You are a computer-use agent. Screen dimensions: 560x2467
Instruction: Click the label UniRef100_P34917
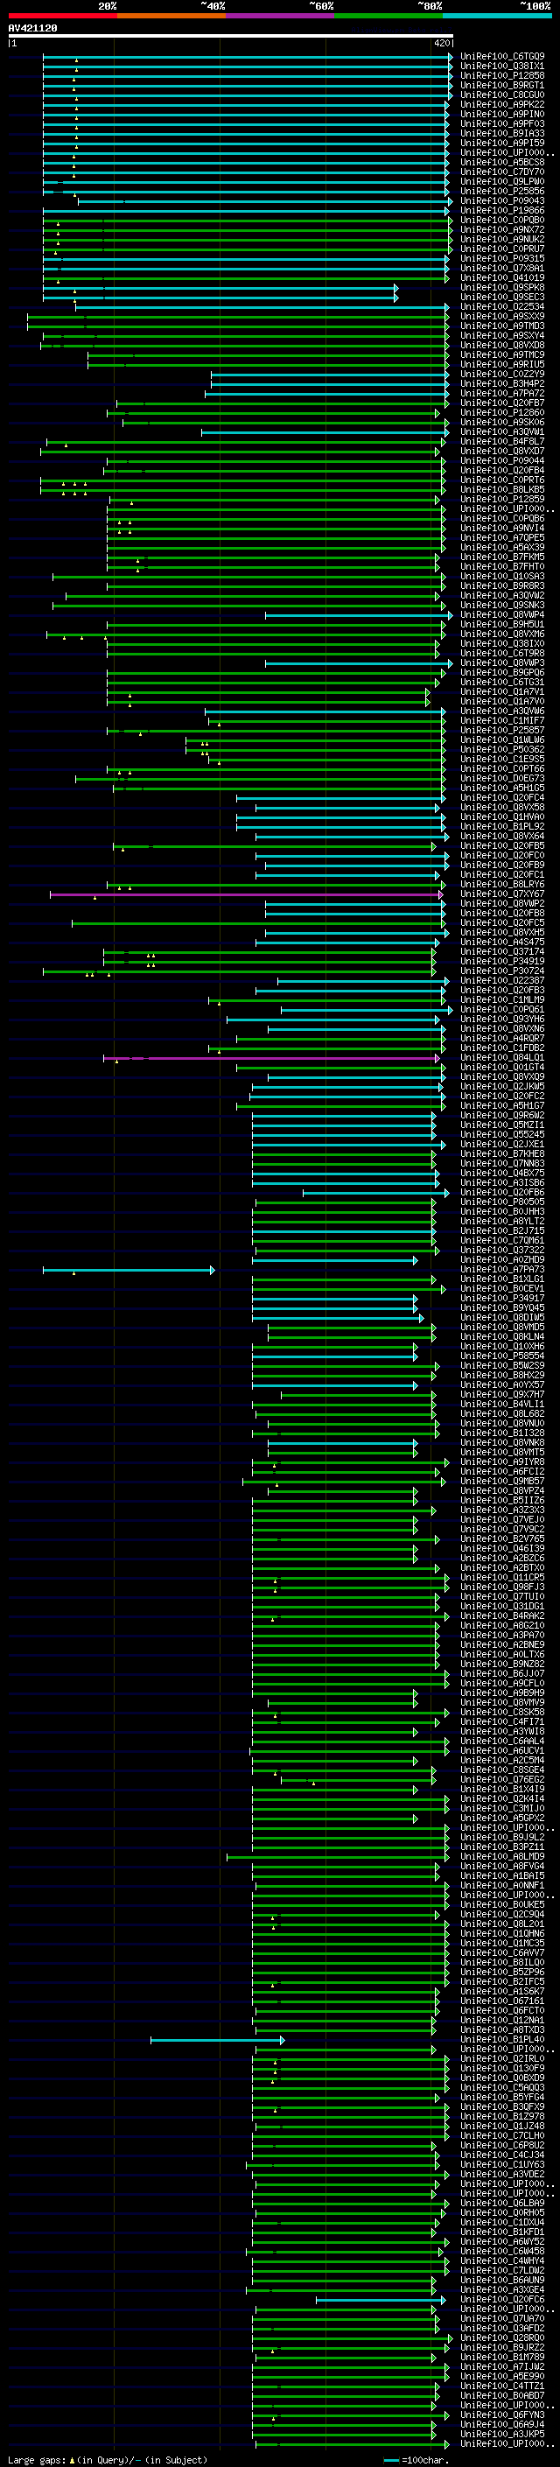(x=502, y=1299)
